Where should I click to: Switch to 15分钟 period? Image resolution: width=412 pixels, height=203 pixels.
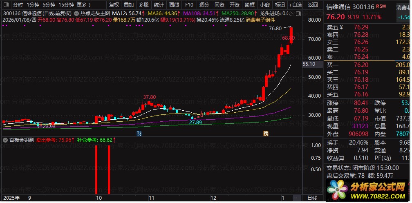click(66, 5)
